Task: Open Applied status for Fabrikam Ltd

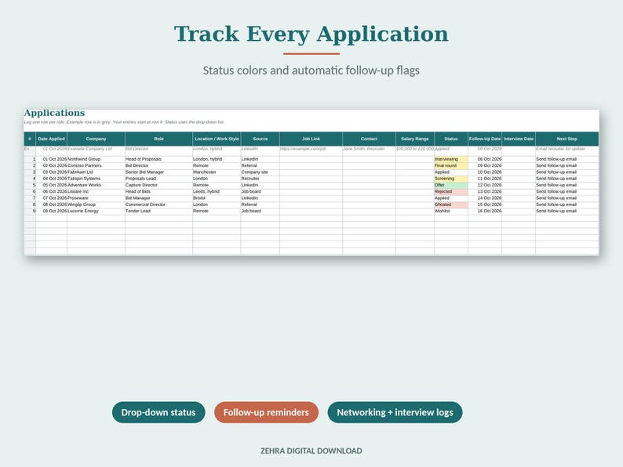Action: click(x=451, y=172)
